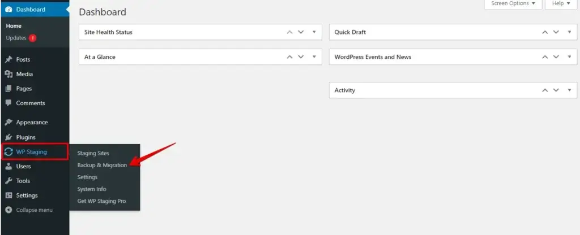Click the Tools wrench icon
The image size is (580, 235).
[8, 181]
